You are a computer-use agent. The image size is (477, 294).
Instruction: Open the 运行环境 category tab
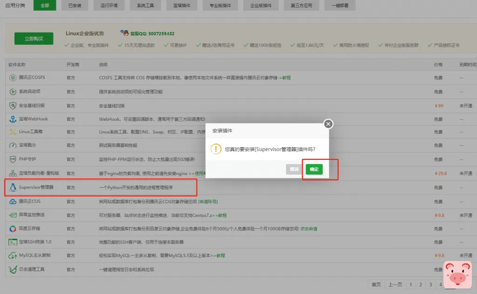109,6
